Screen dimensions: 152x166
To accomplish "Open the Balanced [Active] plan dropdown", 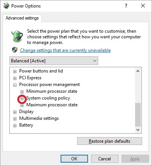I will tap(54, 61).
